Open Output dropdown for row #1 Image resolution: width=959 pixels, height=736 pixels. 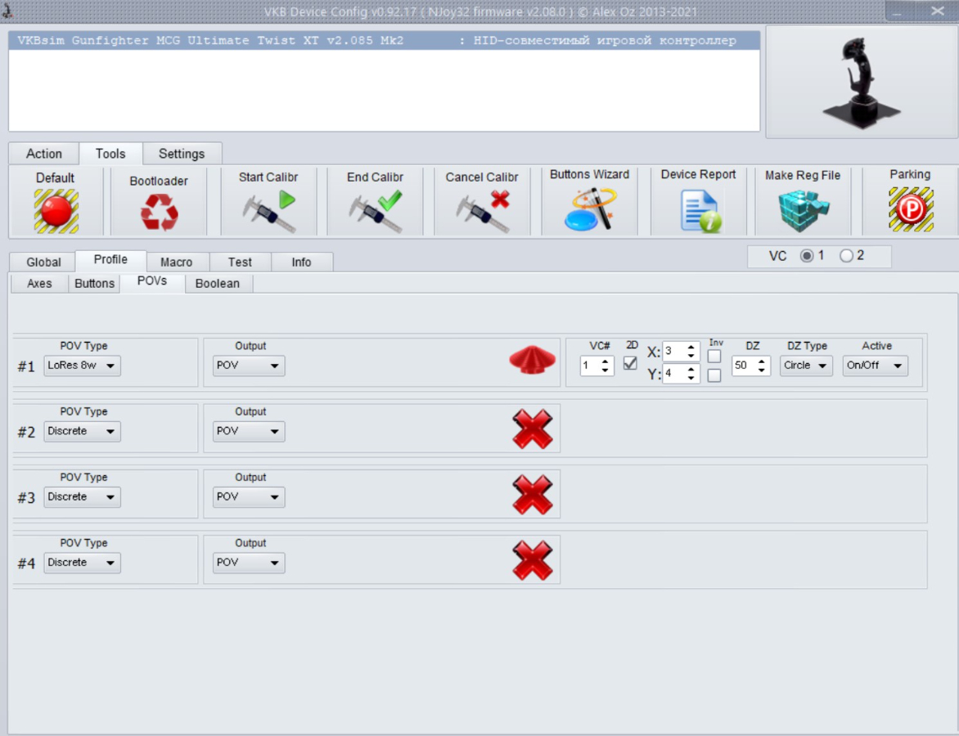click(248, 366)
